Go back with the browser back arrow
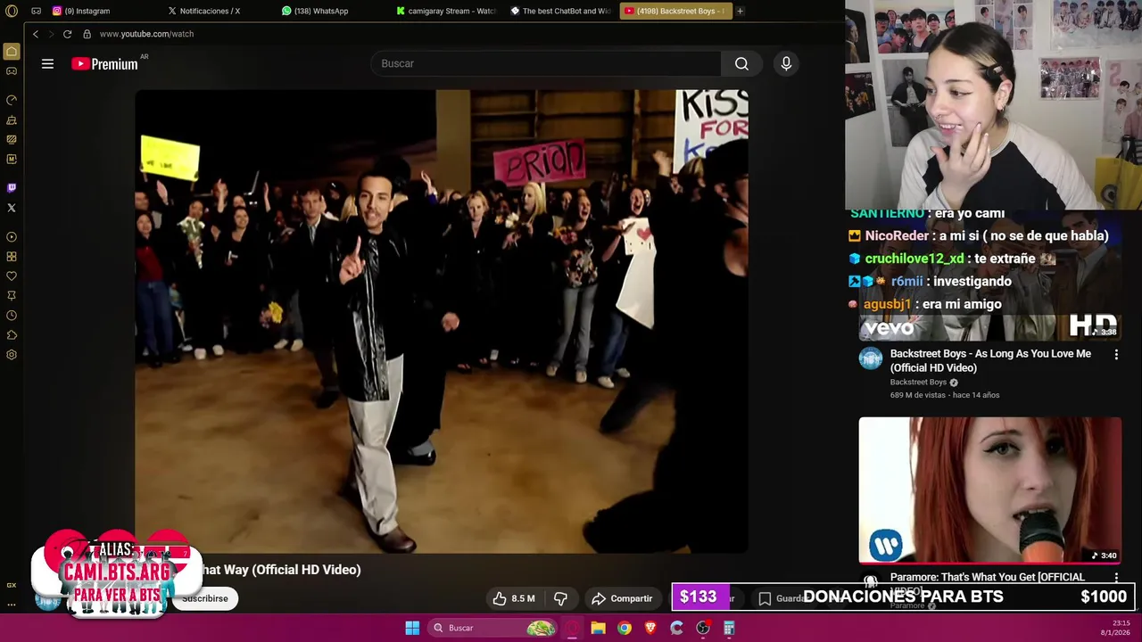Screen dimensions: 1142x642 pos(36,34)
